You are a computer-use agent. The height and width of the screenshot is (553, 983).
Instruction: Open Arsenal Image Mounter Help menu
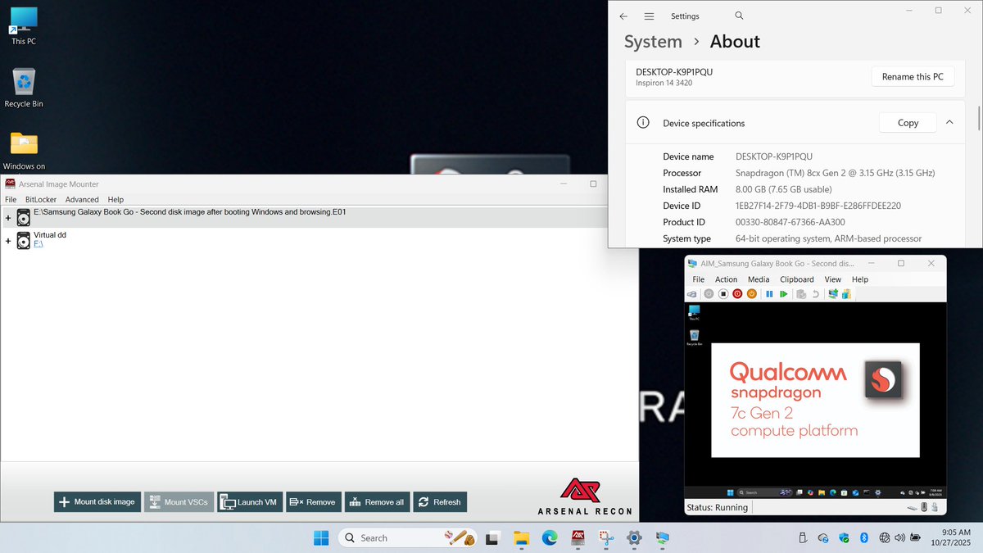click(x=116, y=199)
